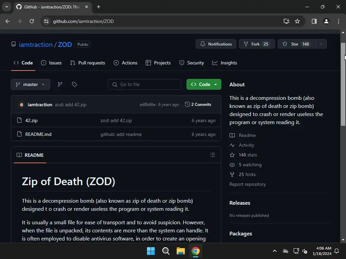The image size is (346, 259).
Task: Open the Actions tab
Action: coord(125,63)
